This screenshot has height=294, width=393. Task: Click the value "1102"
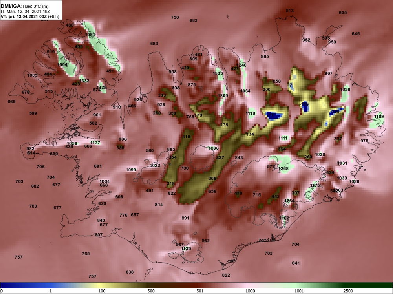tap(284, 218)
